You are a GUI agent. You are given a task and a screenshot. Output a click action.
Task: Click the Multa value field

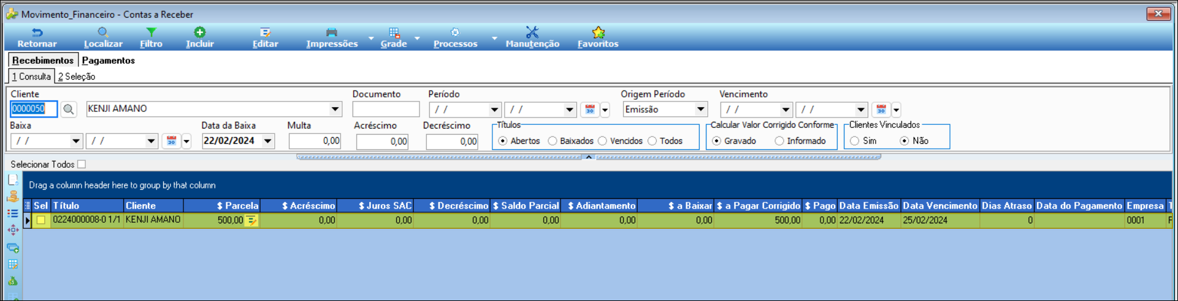click(x=315, y=141)
